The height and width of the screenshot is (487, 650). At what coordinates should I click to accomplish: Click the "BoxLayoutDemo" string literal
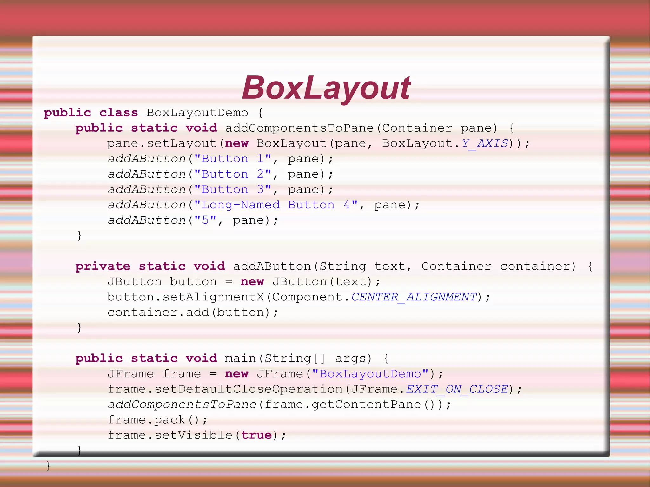click(x=370, y=374)
